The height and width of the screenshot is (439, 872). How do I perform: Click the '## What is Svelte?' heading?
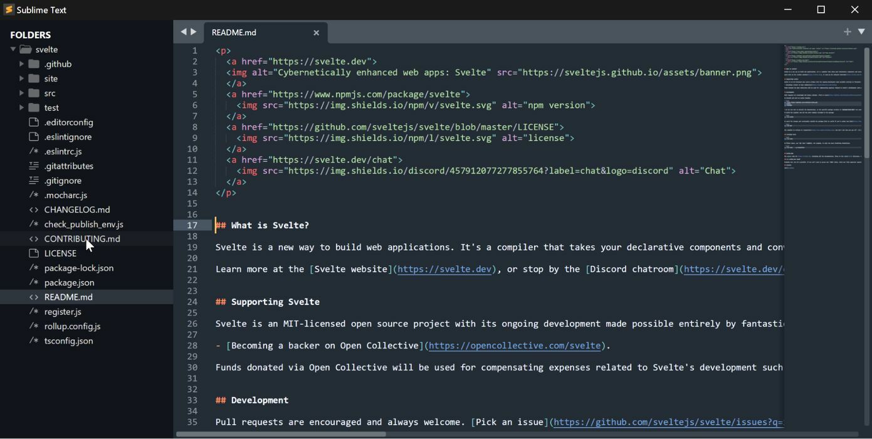coord(262,225)
